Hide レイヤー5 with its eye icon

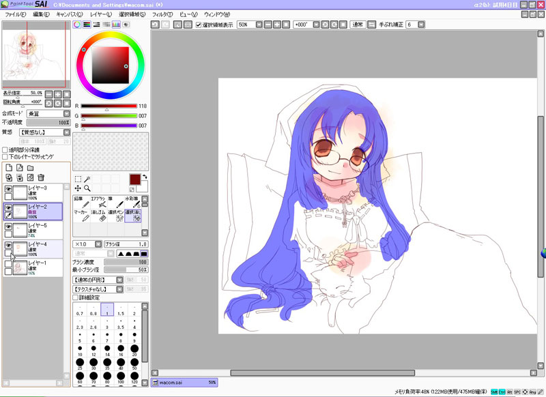click(8, 226)
